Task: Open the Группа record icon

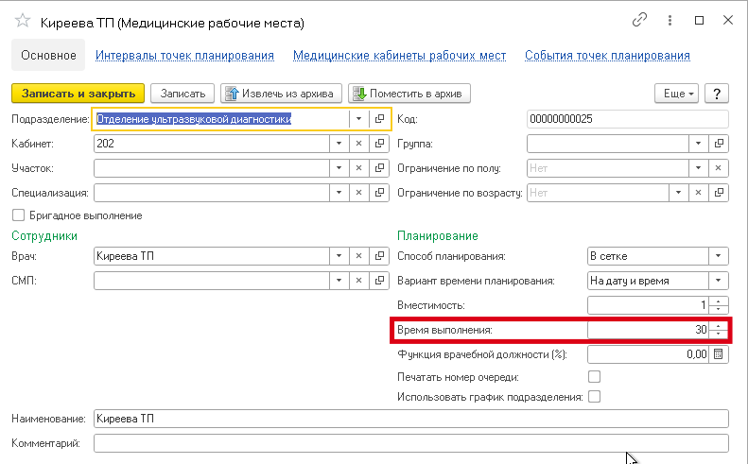Action: click(719, 144)
